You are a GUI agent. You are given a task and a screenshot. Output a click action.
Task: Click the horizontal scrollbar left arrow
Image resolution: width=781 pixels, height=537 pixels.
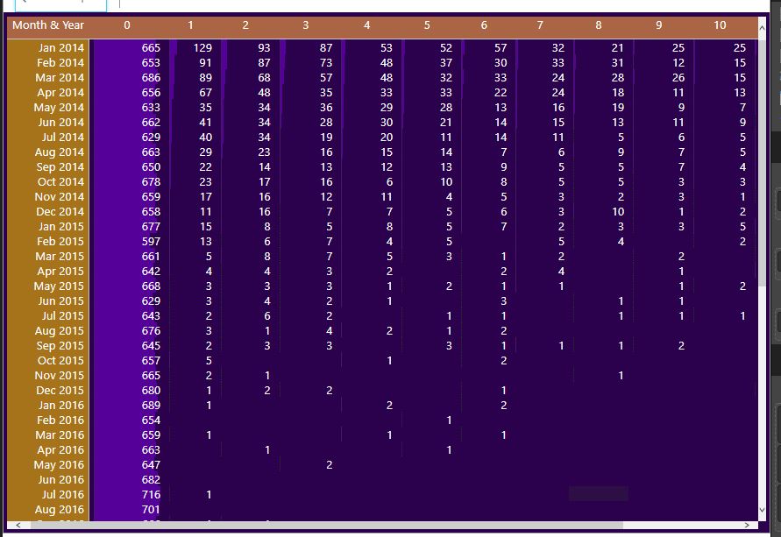tap(18, 525)
